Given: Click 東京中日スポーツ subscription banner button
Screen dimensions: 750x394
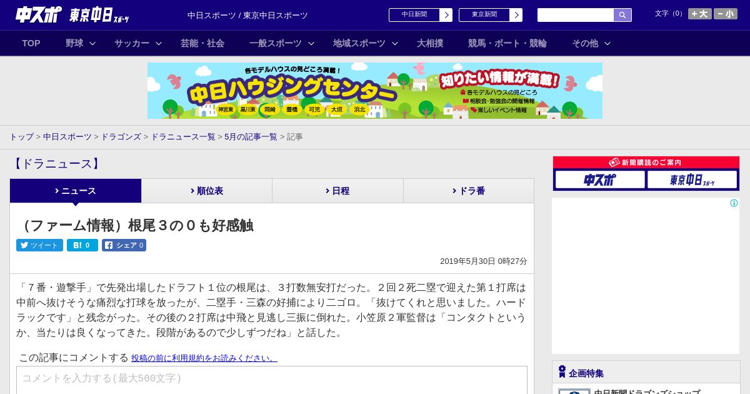Looking at the screenshot, I should 692,179.
